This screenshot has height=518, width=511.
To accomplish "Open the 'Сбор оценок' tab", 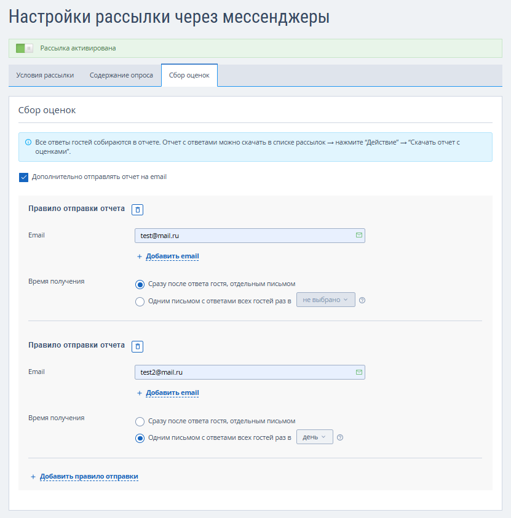I will click(189, 75).
